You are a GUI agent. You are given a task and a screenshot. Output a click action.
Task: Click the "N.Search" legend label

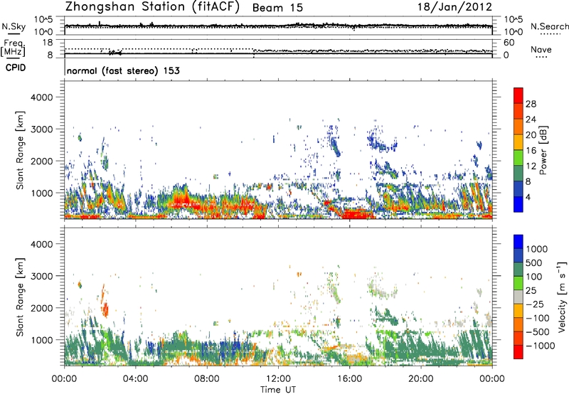point(550,26)
